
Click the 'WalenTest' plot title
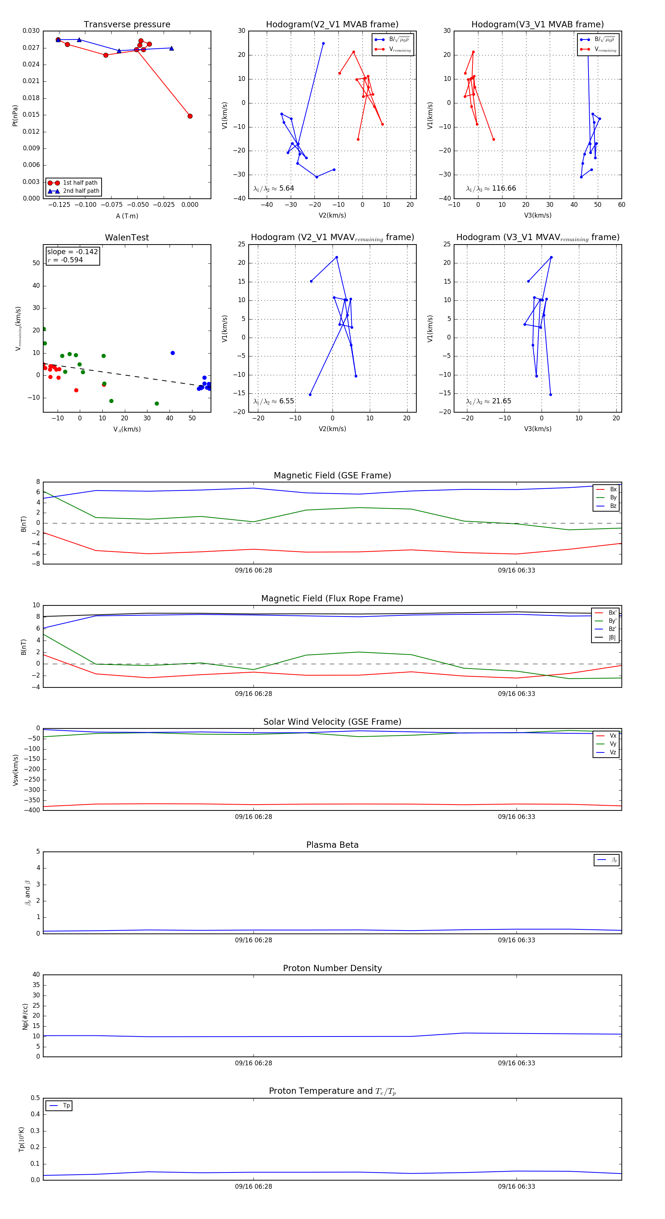point(127,238)
